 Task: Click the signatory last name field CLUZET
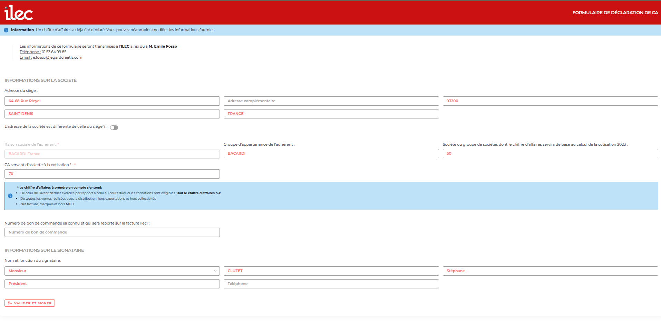coord(331,271)
